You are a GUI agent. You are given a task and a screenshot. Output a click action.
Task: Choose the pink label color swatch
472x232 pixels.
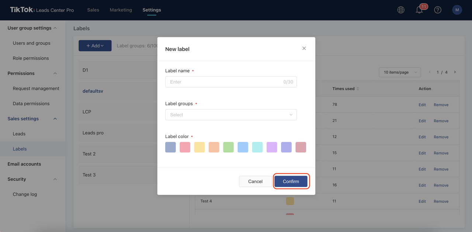pos(185,147)
